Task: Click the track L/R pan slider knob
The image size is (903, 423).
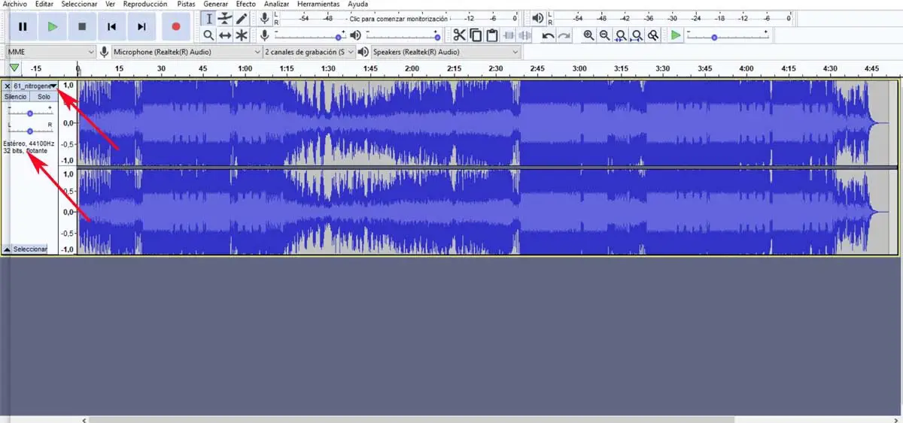Action: click(30, 131)
